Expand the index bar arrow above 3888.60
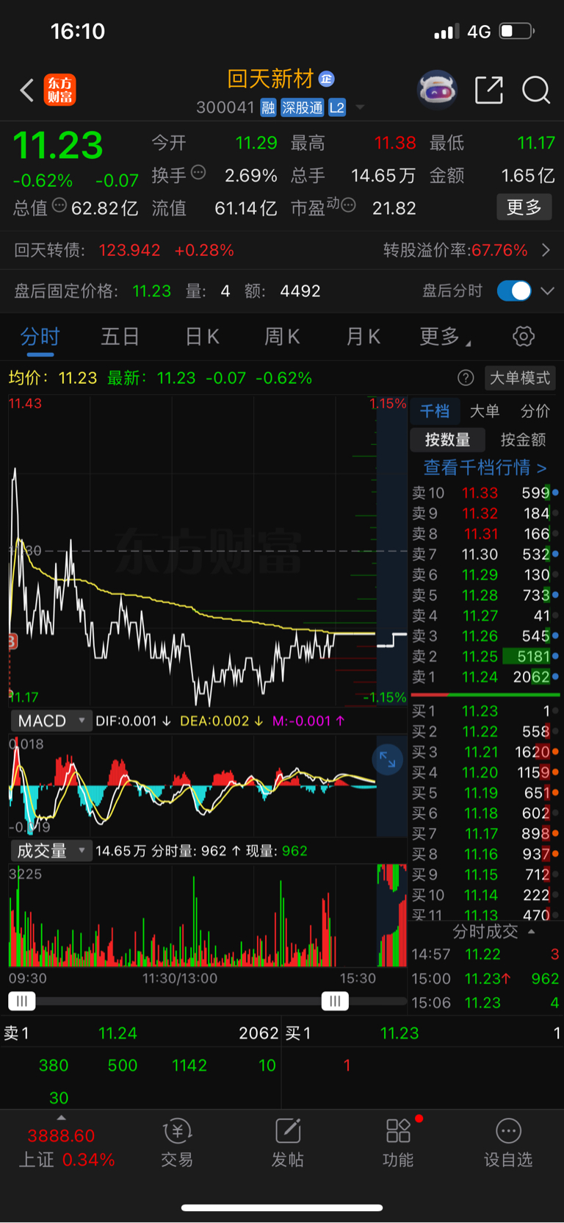This screenshot has height=1223, width=564. [x=61, y=1118]
